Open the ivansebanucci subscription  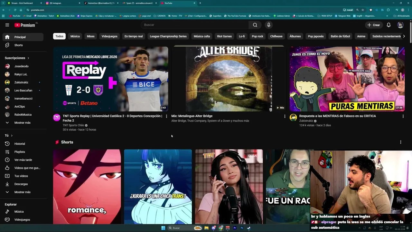click(23, 98)
